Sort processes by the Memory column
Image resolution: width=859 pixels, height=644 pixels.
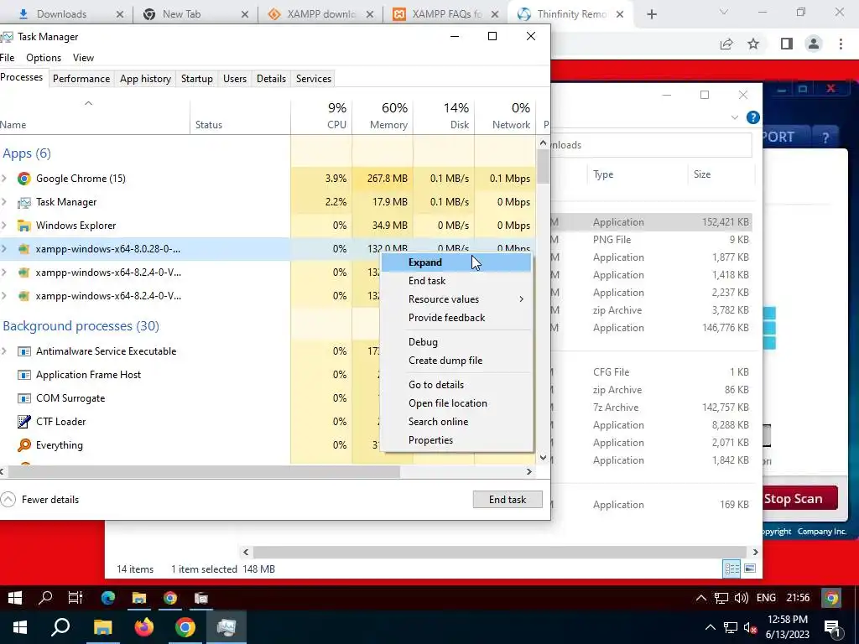383,116
